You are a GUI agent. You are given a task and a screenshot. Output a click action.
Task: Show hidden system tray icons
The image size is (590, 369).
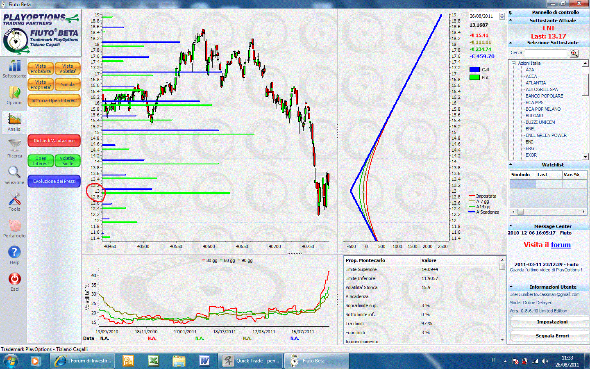click(x=505, y=361)
